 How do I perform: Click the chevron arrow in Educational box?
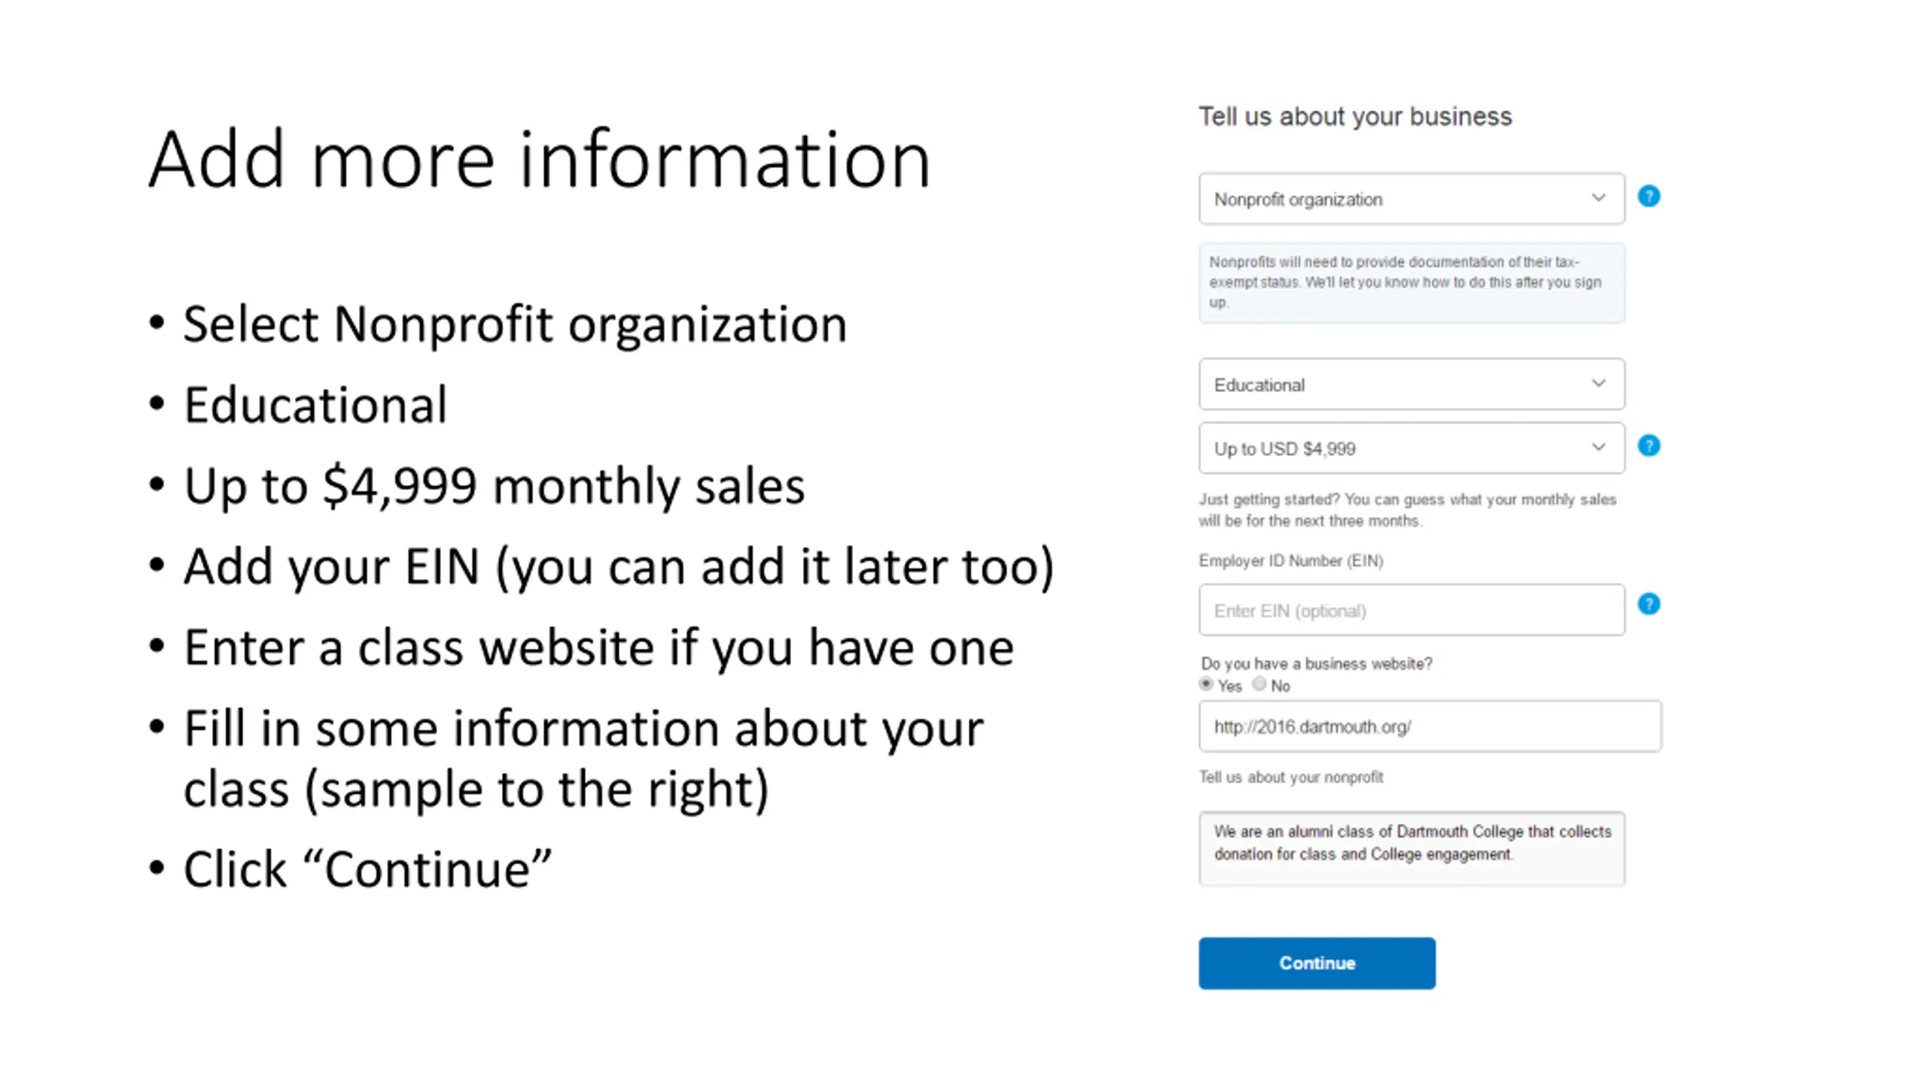point(1598,383)
